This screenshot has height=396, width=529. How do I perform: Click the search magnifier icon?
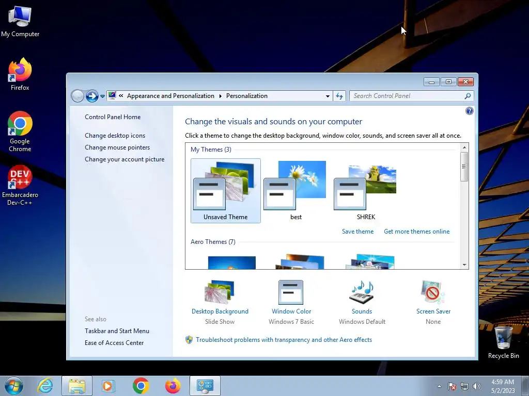pos(468,96)
